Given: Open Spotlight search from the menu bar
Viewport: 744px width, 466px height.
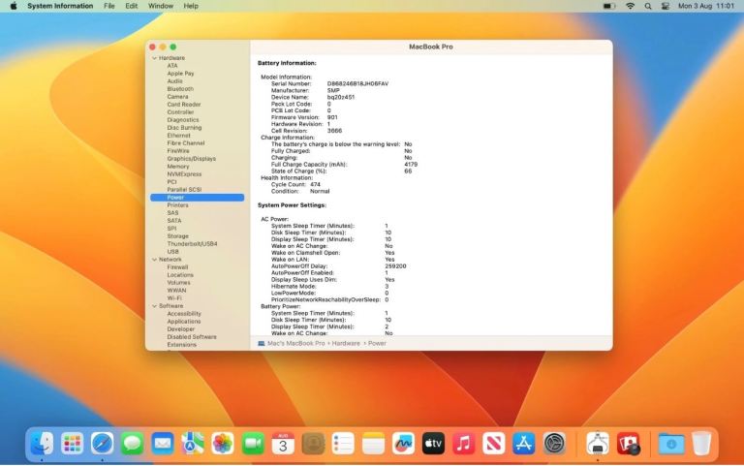Looking at the screenshot, I should (648, 6).
